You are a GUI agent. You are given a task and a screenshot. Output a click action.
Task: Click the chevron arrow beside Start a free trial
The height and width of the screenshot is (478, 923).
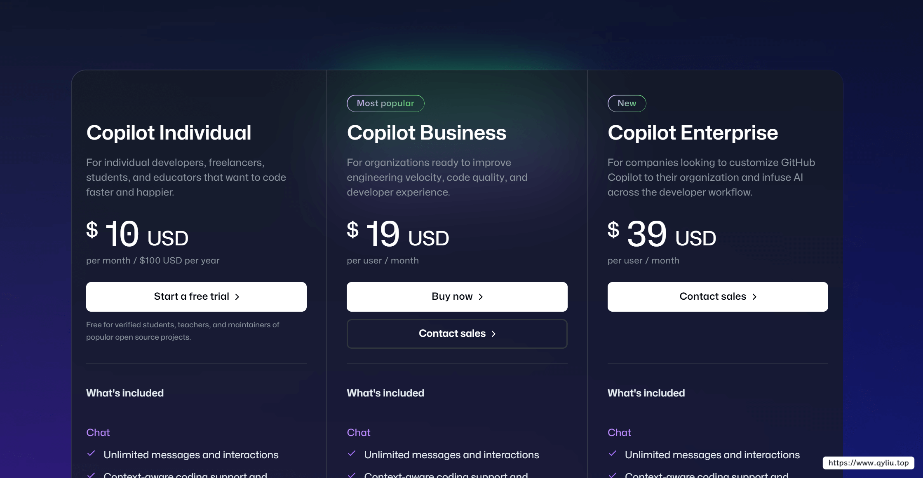(x=237, y=297)
